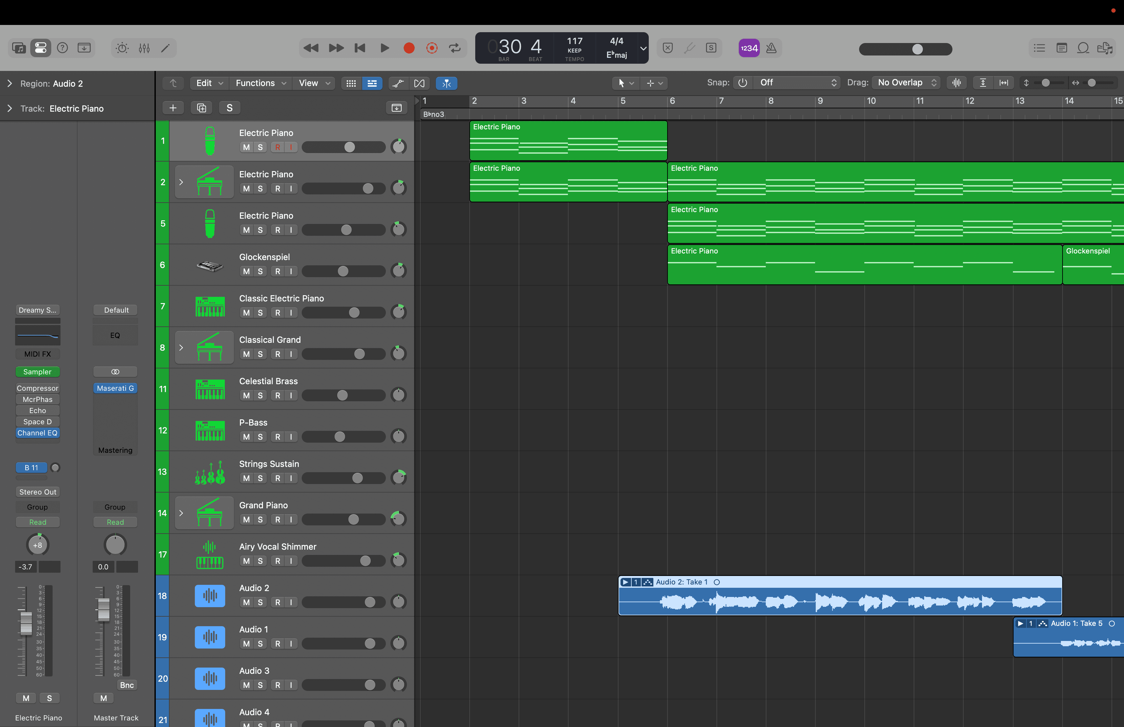Expand the Grand Piano track stack
This screenshot has height=727, width=1124.
point(181,513)
